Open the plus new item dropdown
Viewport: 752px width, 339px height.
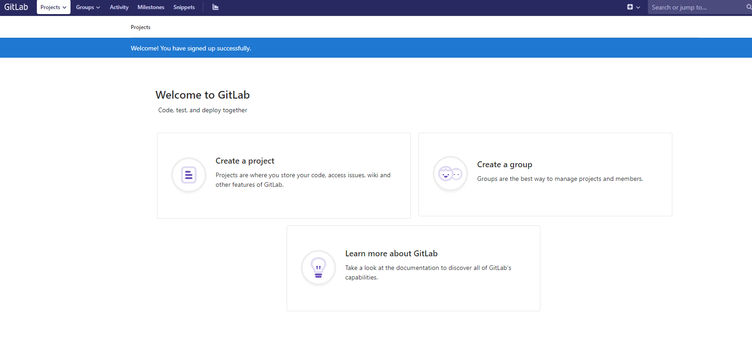click(633, 7)
